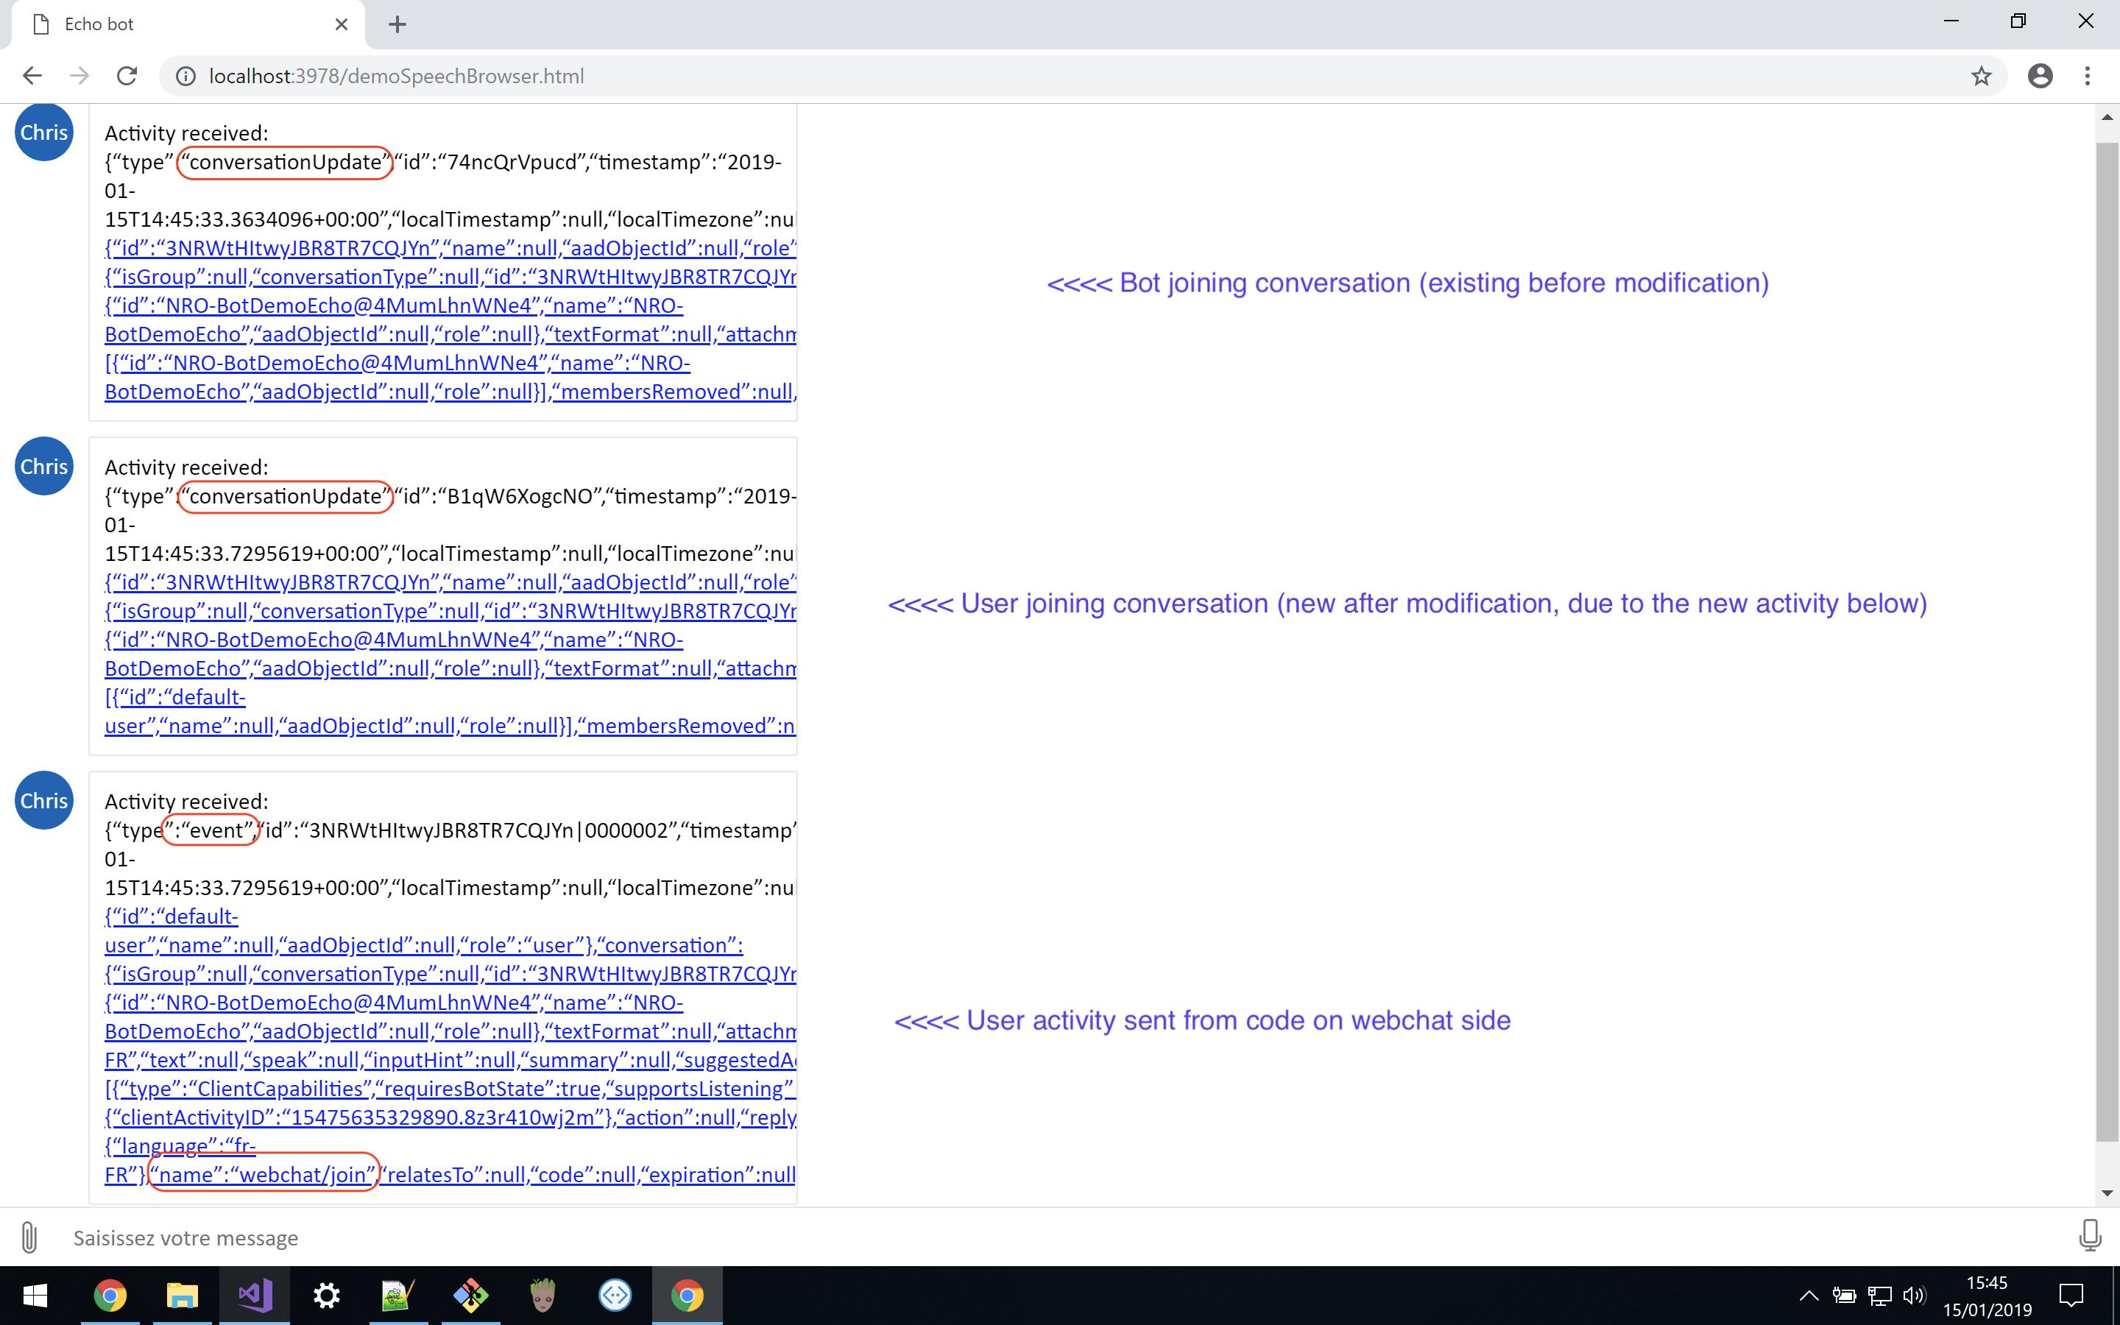Bookmark page with the star icon
Viewport: 2120px width, 1325px height.
(x=1982, y=77)
